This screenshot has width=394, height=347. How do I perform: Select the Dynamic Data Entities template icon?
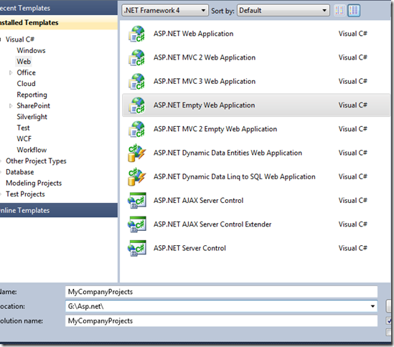pyautogui.click(x=136, y=153)
